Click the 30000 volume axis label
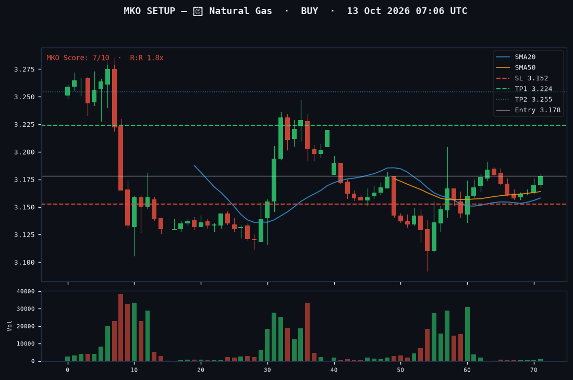This screenshot has width=573, height=380. click(x=26, y=309)
